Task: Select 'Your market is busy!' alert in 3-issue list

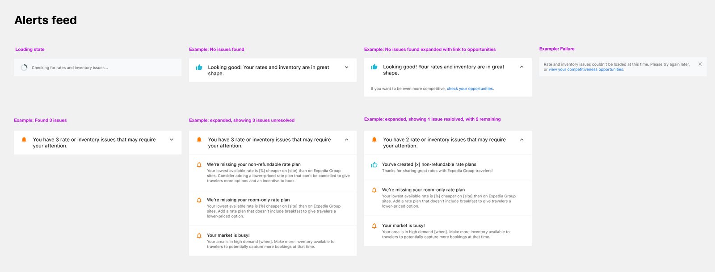Action: 228,235
